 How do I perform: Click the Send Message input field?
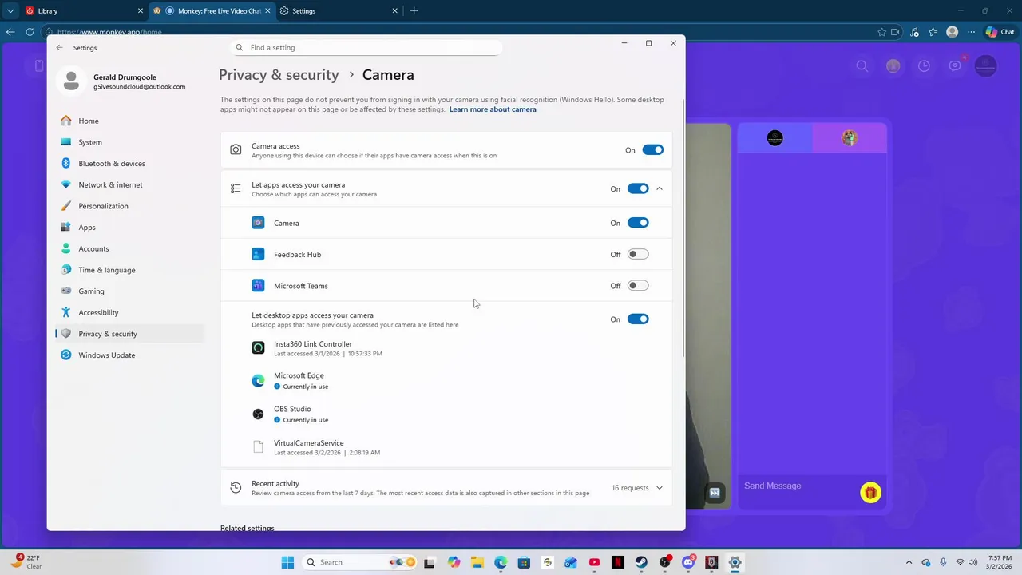tap(798, 486)
